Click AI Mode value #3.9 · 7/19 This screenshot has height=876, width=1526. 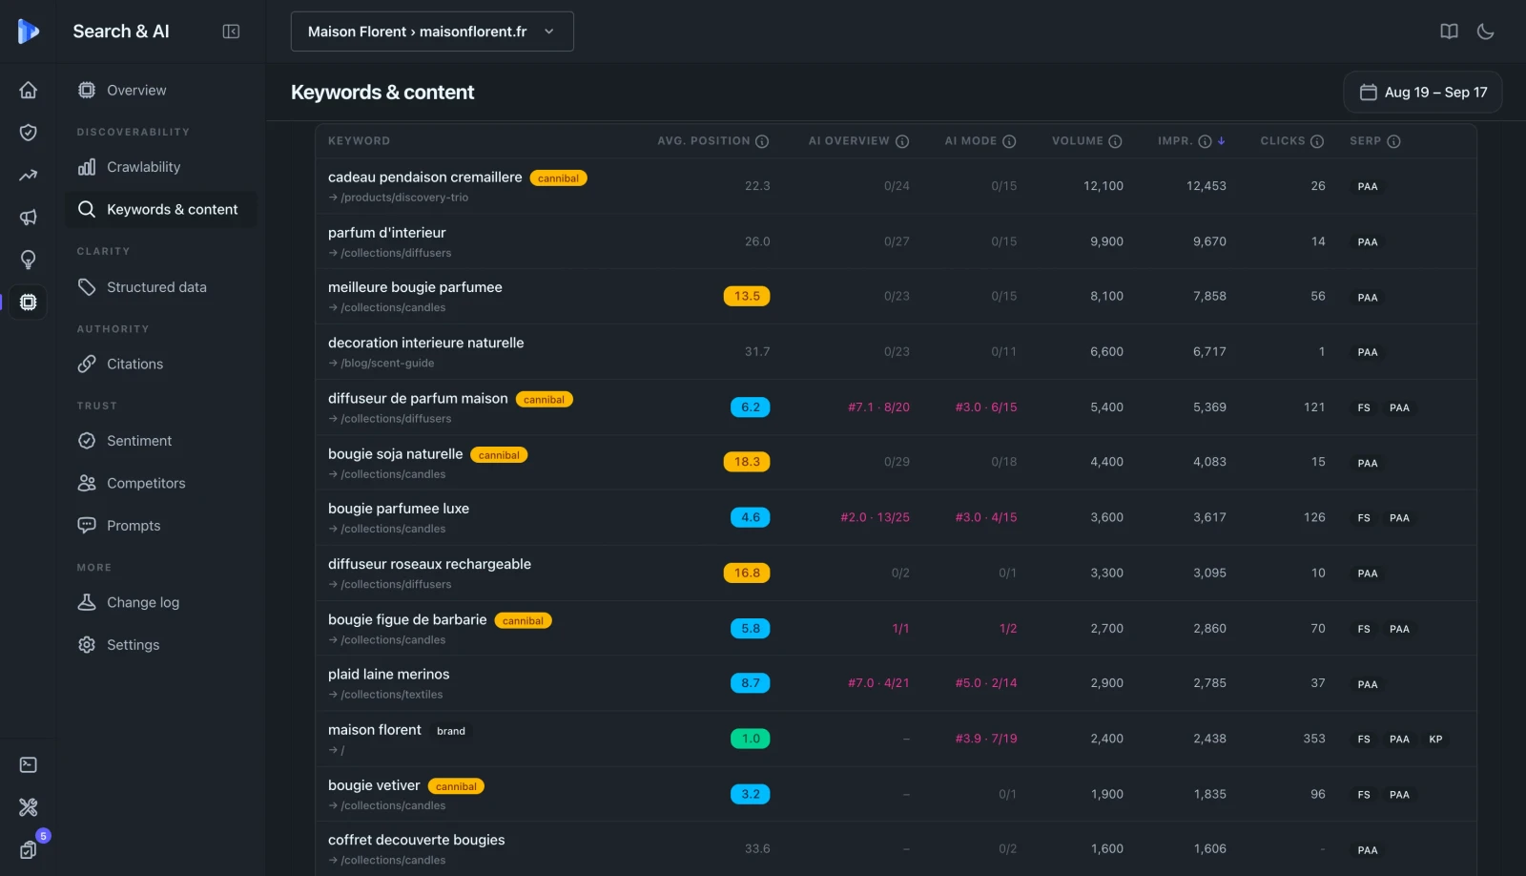(986, 739)
